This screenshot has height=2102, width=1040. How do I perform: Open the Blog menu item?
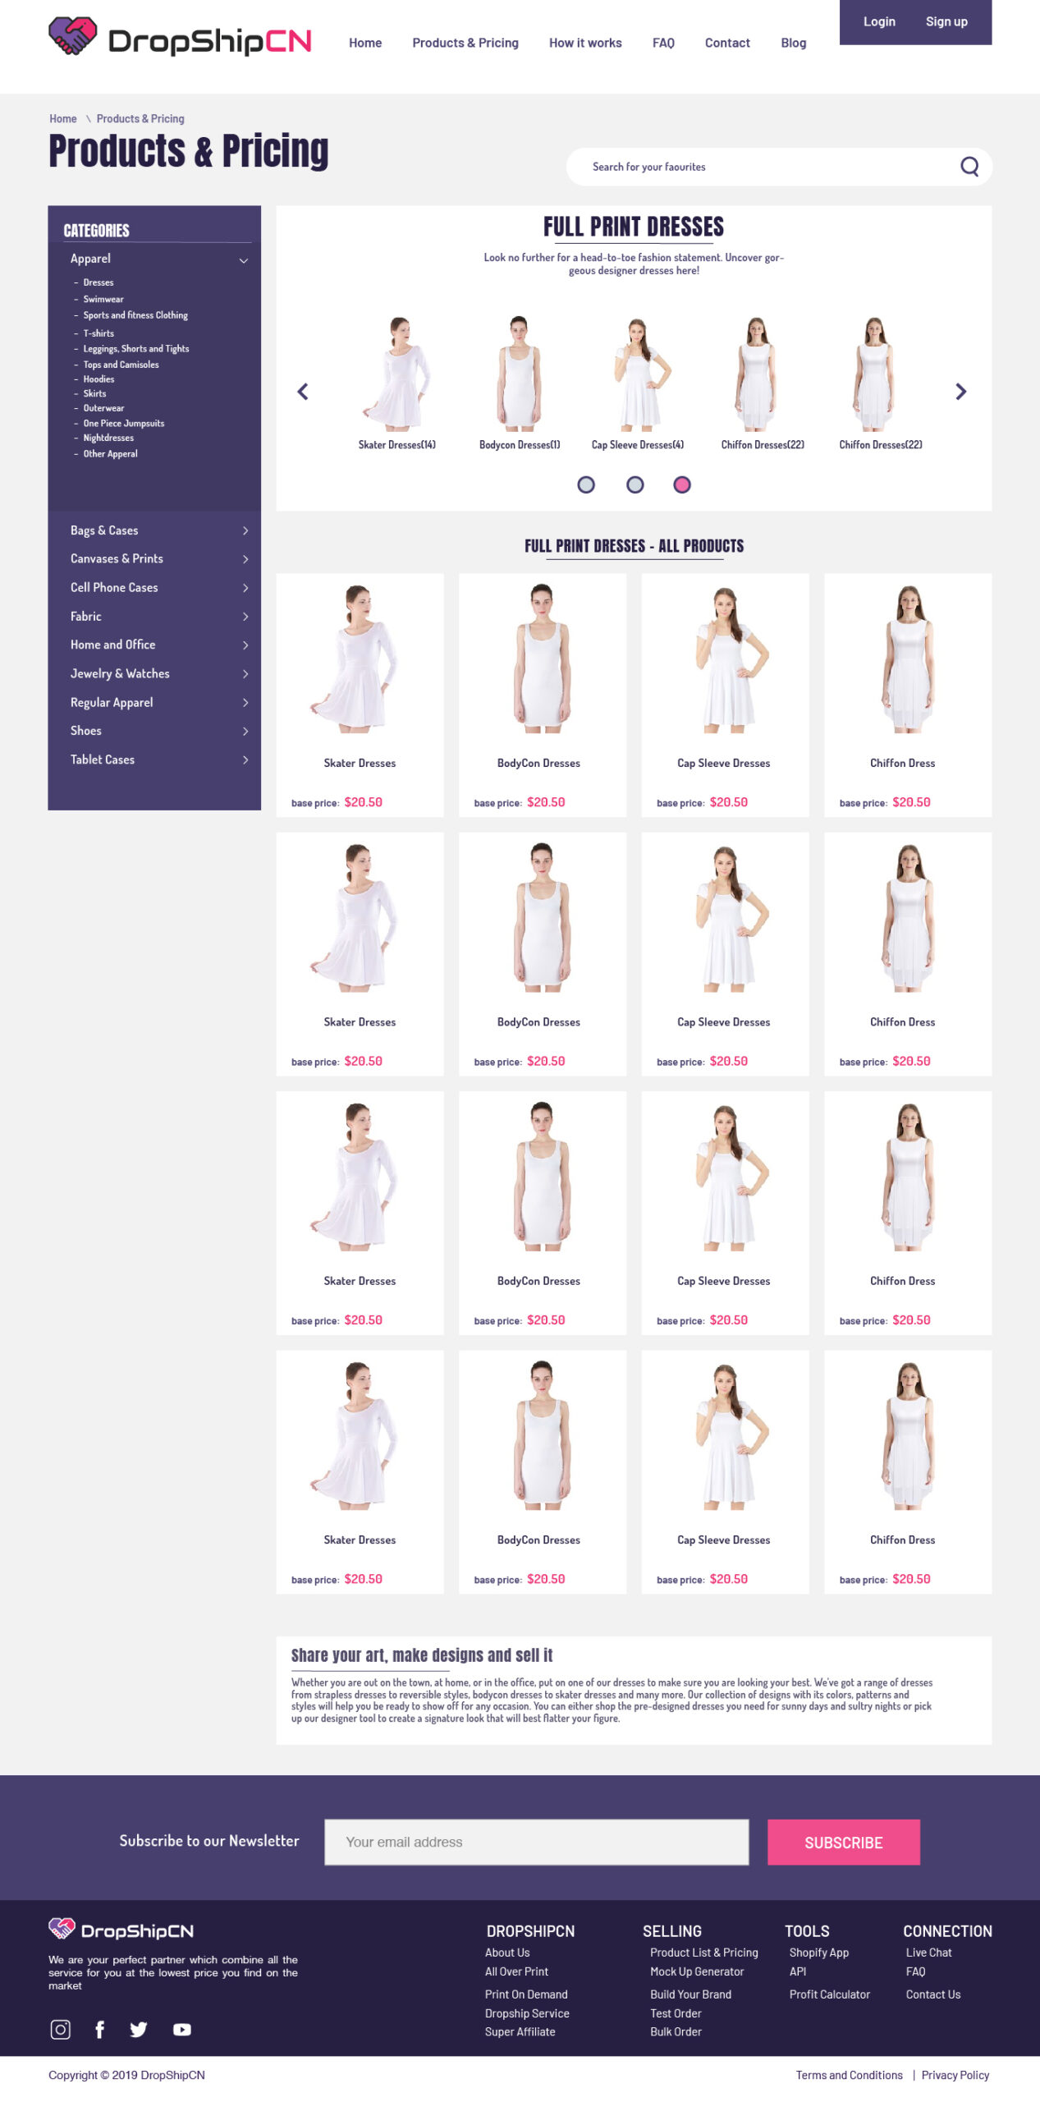coord(792,43)
